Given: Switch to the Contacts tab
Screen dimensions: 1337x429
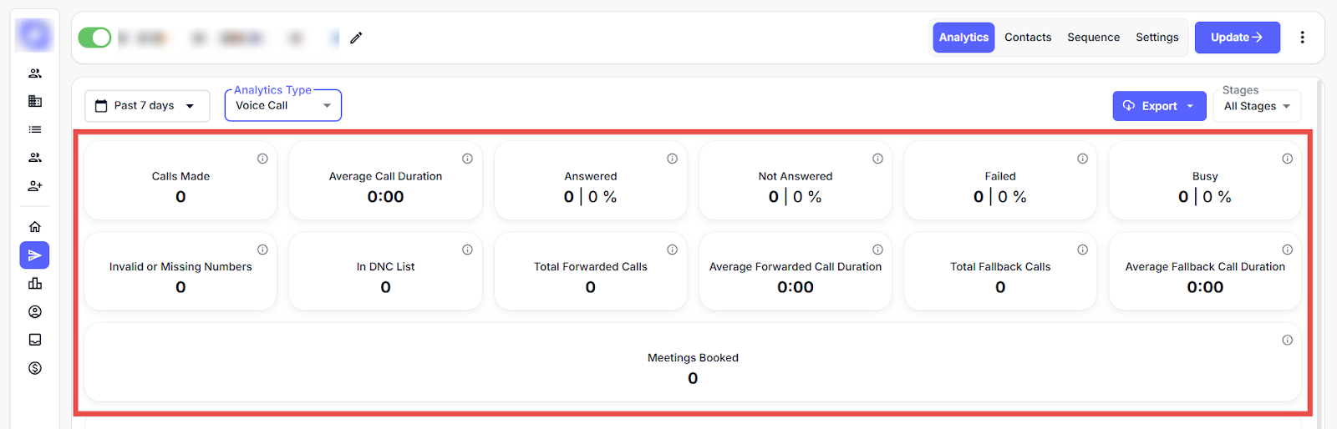Looking at the screenshot, I should tap(1028, 38).
